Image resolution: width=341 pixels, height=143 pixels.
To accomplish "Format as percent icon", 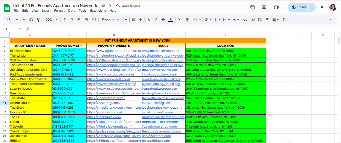I will click(72, 19).
